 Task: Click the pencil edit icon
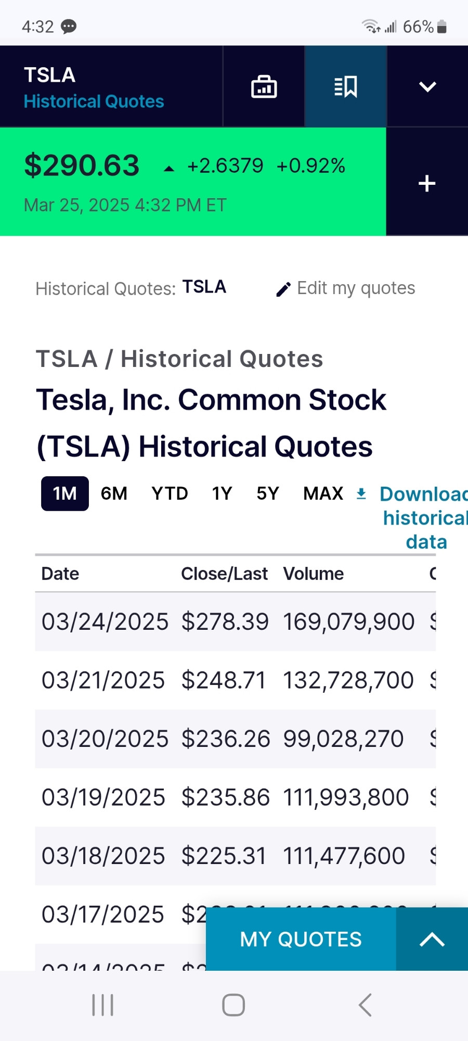pos(283,289)
